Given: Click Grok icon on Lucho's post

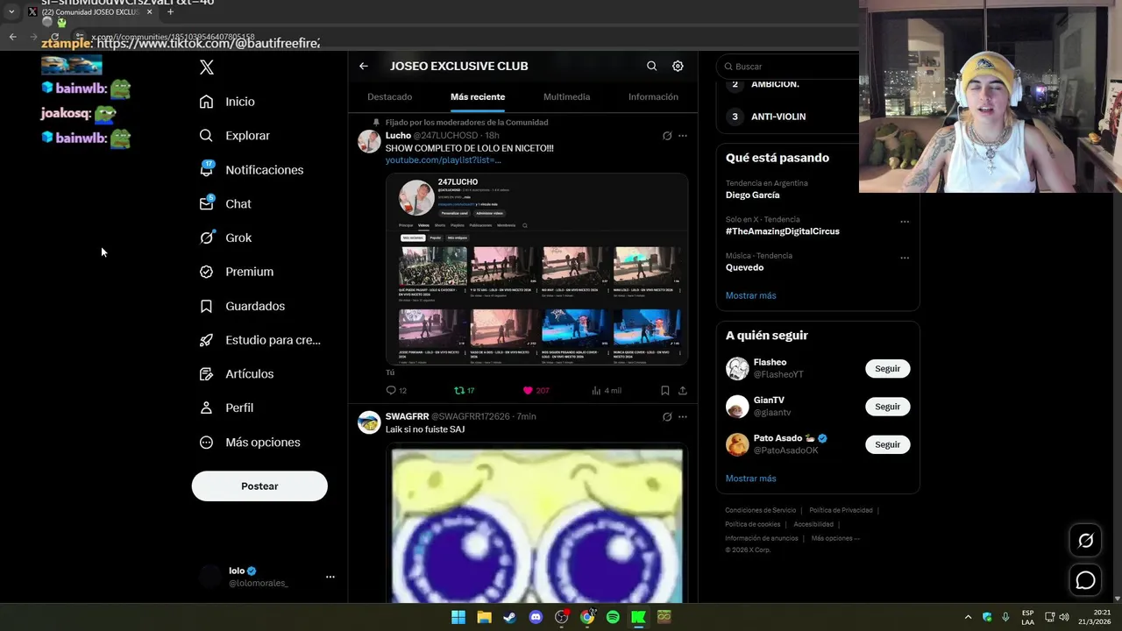Looking at the screenshot, I should coord(667,136).
